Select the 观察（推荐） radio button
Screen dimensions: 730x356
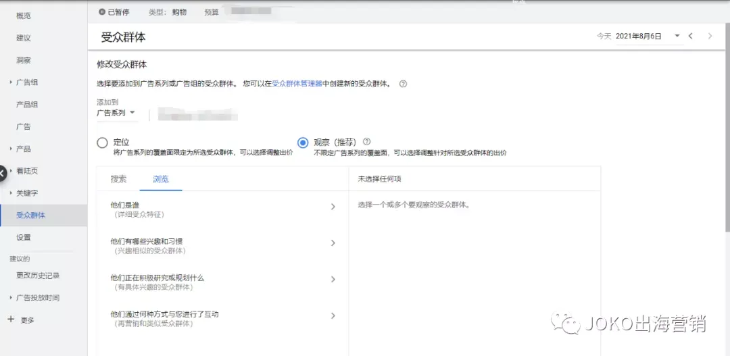pos(303,143)
